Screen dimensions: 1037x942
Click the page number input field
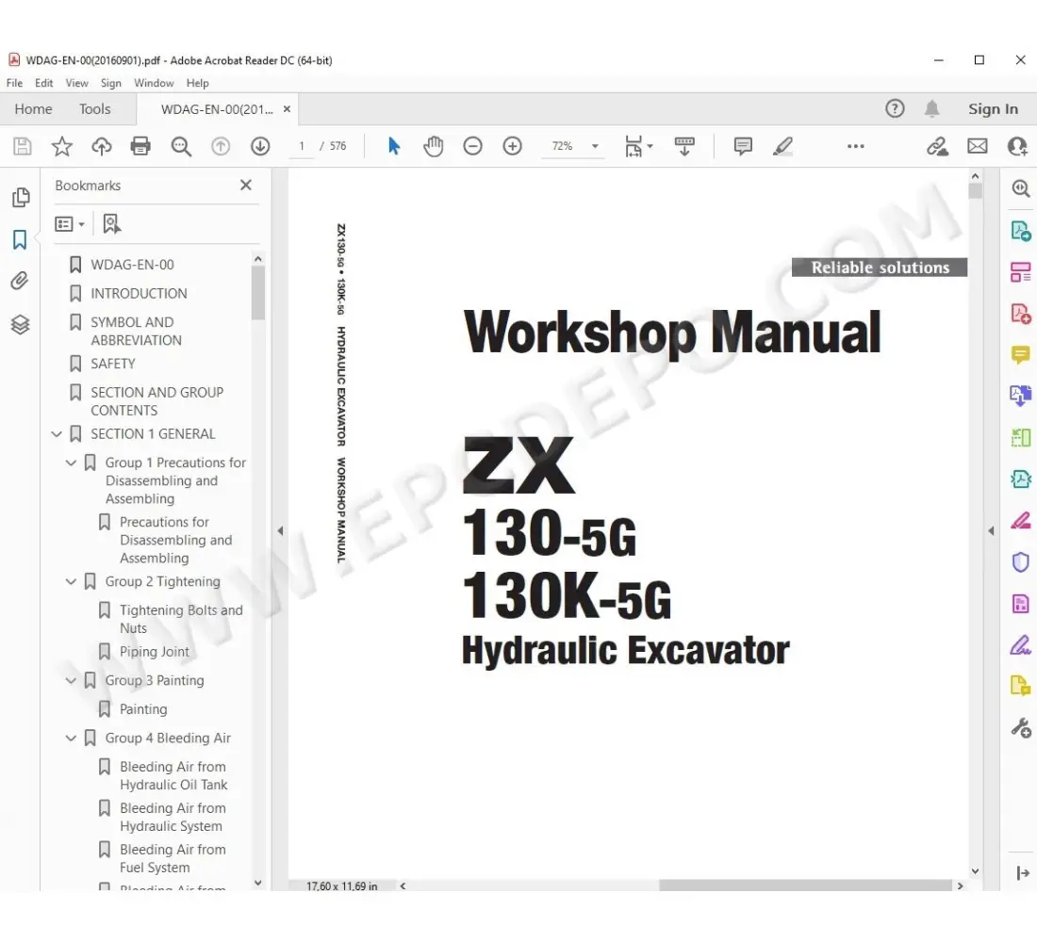(x=302, y=146)
